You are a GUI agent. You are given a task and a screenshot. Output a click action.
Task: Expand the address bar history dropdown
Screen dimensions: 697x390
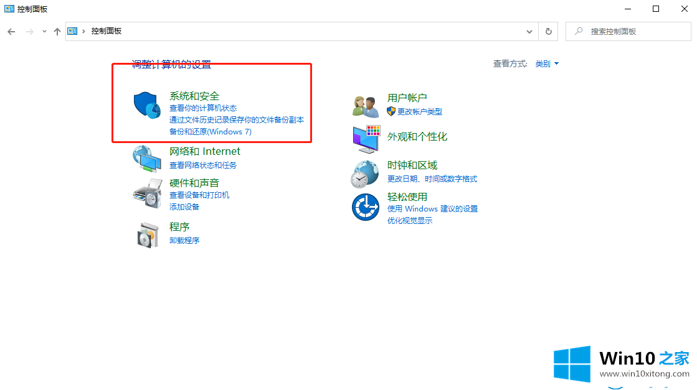click(529, 32)
